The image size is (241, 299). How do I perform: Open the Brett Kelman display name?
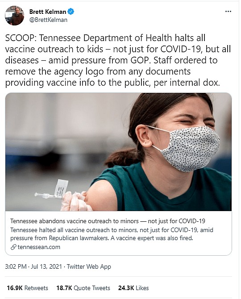click(48, 12)
